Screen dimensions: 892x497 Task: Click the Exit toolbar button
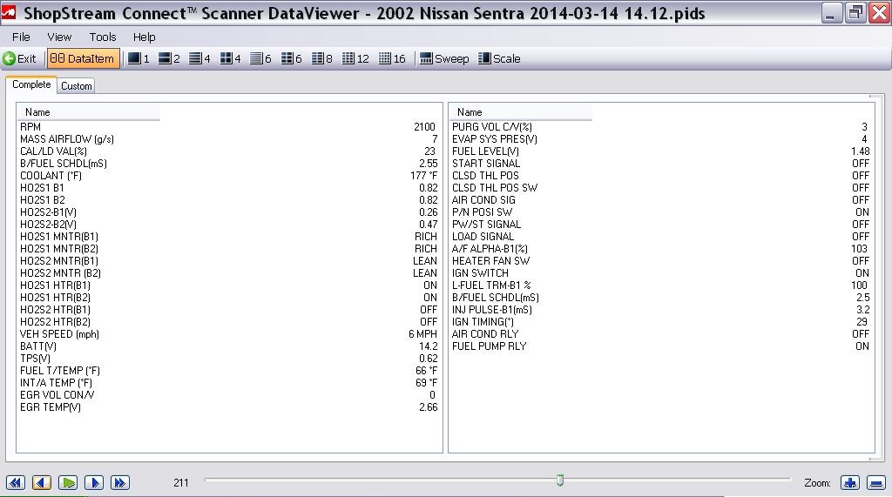click(19, 58)
